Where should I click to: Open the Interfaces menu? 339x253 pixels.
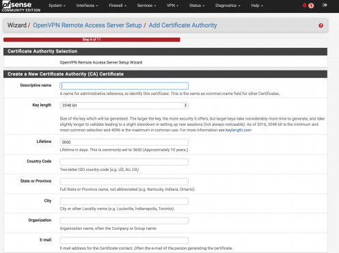(x=87, y=5)
